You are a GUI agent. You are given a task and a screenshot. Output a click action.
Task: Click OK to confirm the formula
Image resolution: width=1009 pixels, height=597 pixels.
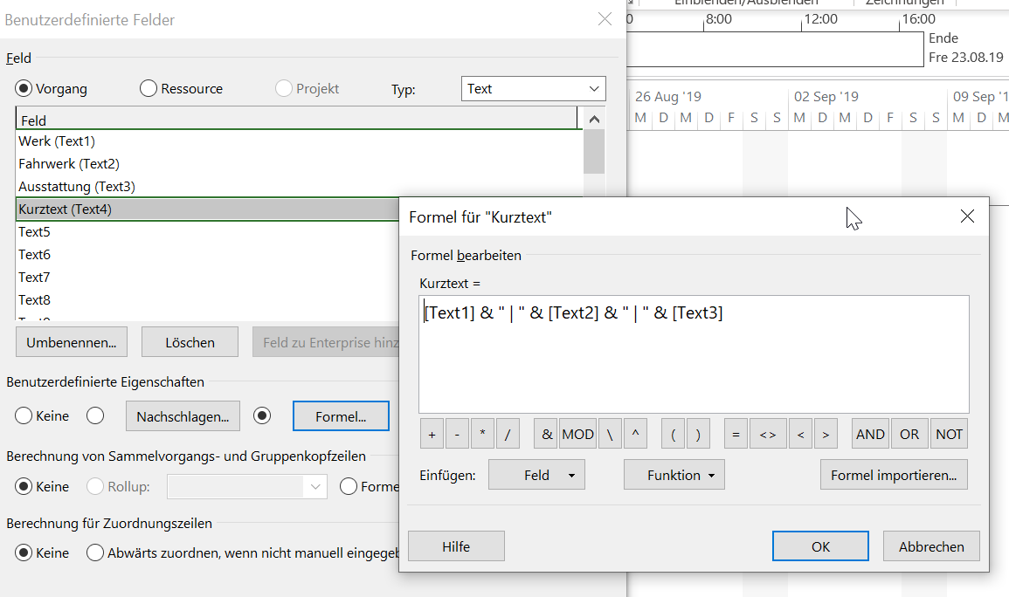tap(820, 546)
